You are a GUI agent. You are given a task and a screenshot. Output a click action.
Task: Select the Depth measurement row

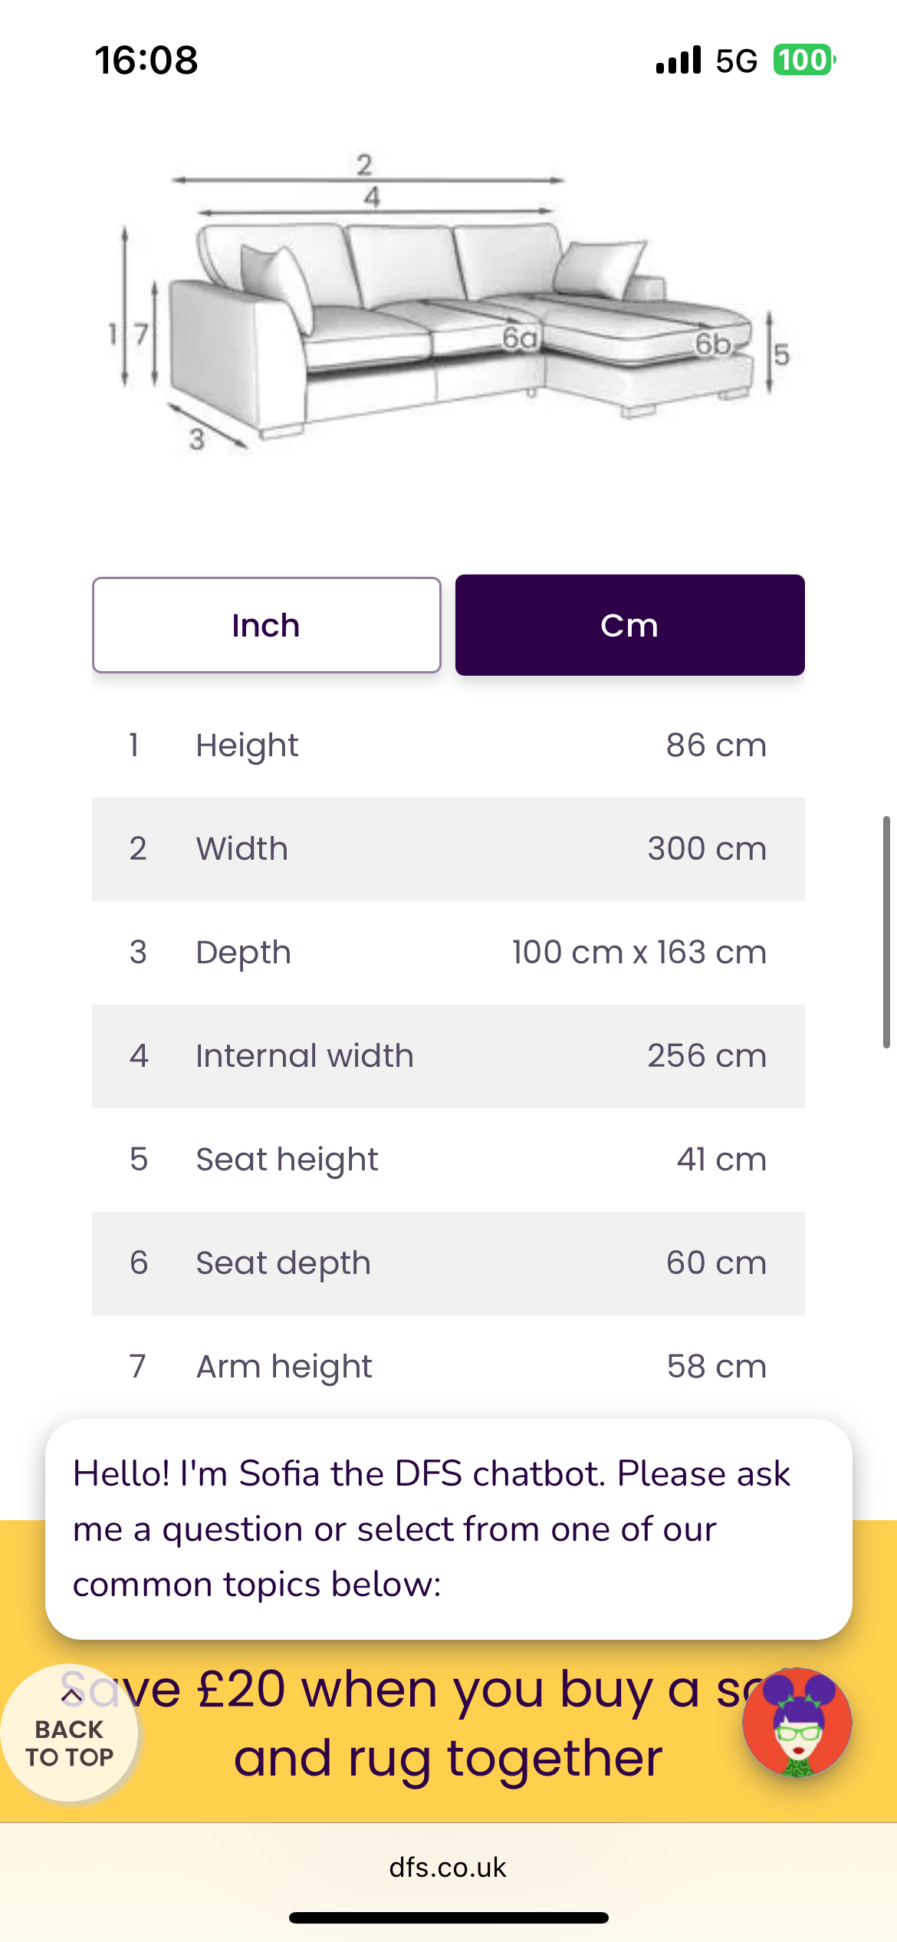coord(448,953)
